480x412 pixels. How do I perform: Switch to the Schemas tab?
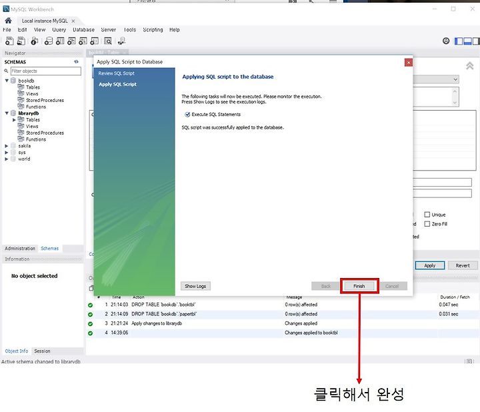[49, 248]
